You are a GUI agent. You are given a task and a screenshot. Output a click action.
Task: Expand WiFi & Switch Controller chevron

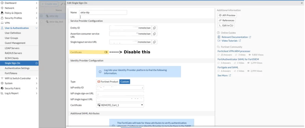coord(37,78)
